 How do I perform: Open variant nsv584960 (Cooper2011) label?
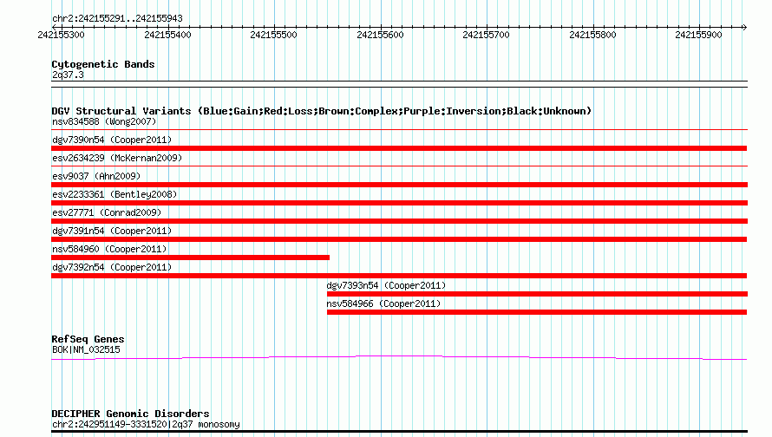tap(109, 249)
